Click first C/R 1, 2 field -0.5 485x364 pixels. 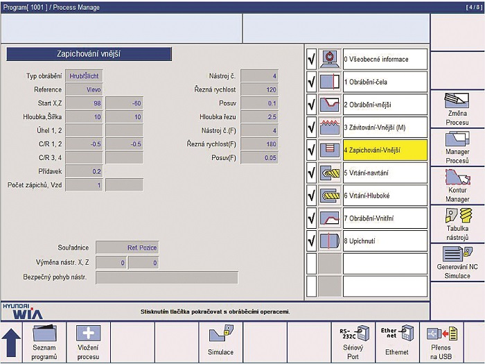pyautogui.click(x=84, y=144)
